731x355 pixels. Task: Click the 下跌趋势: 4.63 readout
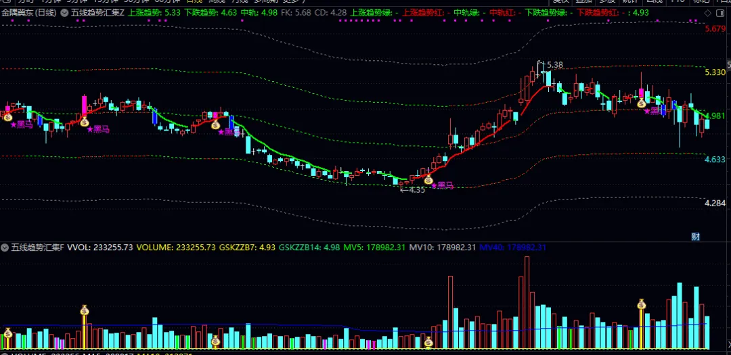(211, 13)
